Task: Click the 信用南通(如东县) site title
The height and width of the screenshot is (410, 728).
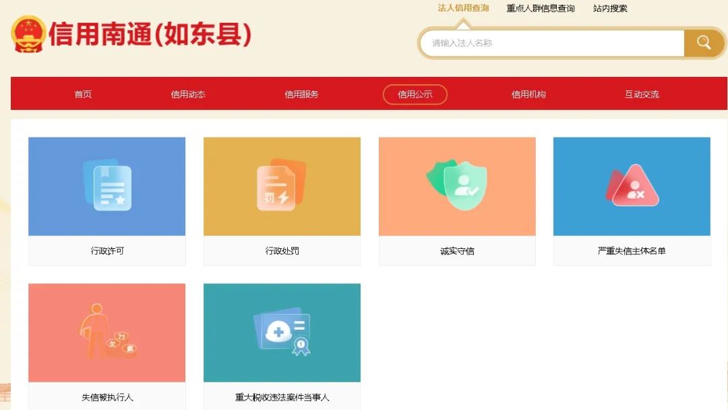Action: [x=150, y=34]
